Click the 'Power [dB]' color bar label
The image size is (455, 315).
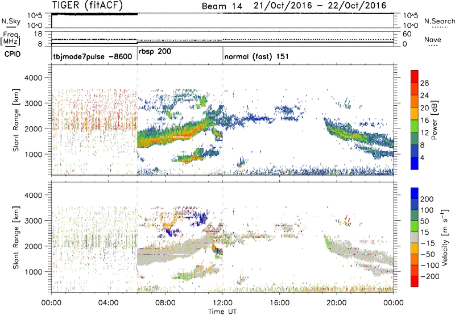click(x=435, y=120)
